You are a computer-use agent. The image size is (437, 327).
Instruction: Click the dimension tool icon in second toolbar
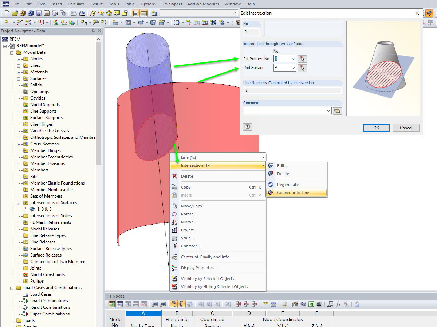tap(83, 23)
